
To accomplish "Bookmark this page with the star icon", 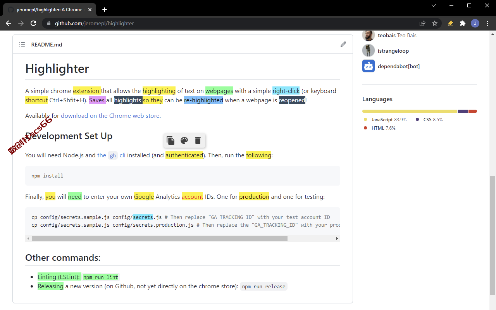I will click(435, 23).
